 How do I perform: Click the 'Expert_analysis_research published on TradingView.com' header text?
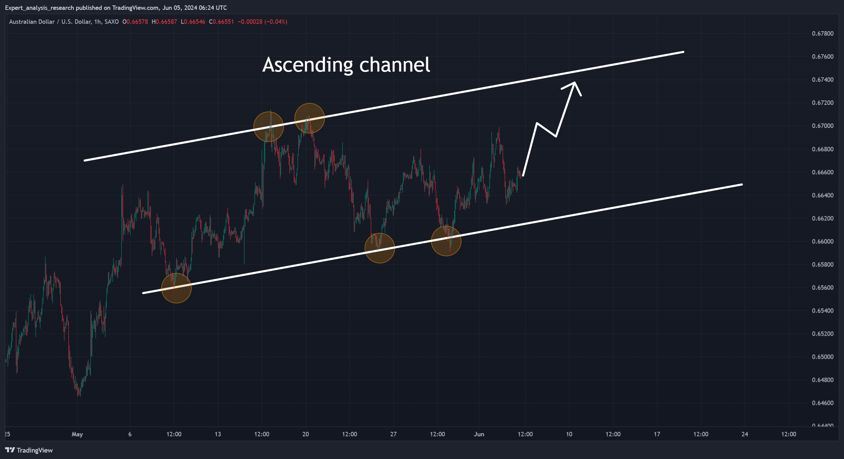pos(82,7)
